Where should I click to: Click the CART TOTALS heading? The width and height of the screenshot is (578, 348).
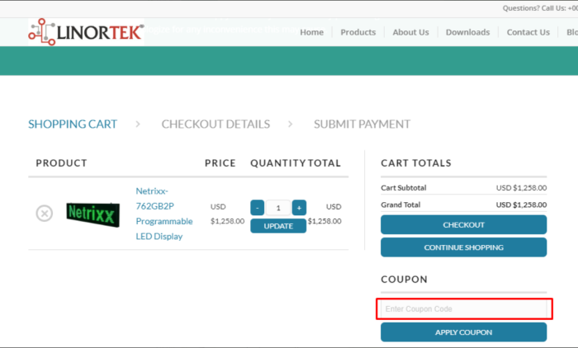click(416, 163)
